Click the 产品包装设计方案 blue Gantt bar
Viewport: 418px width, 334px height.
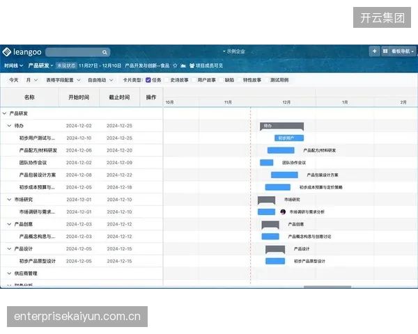pyautogui.click(x=284, y=175)
